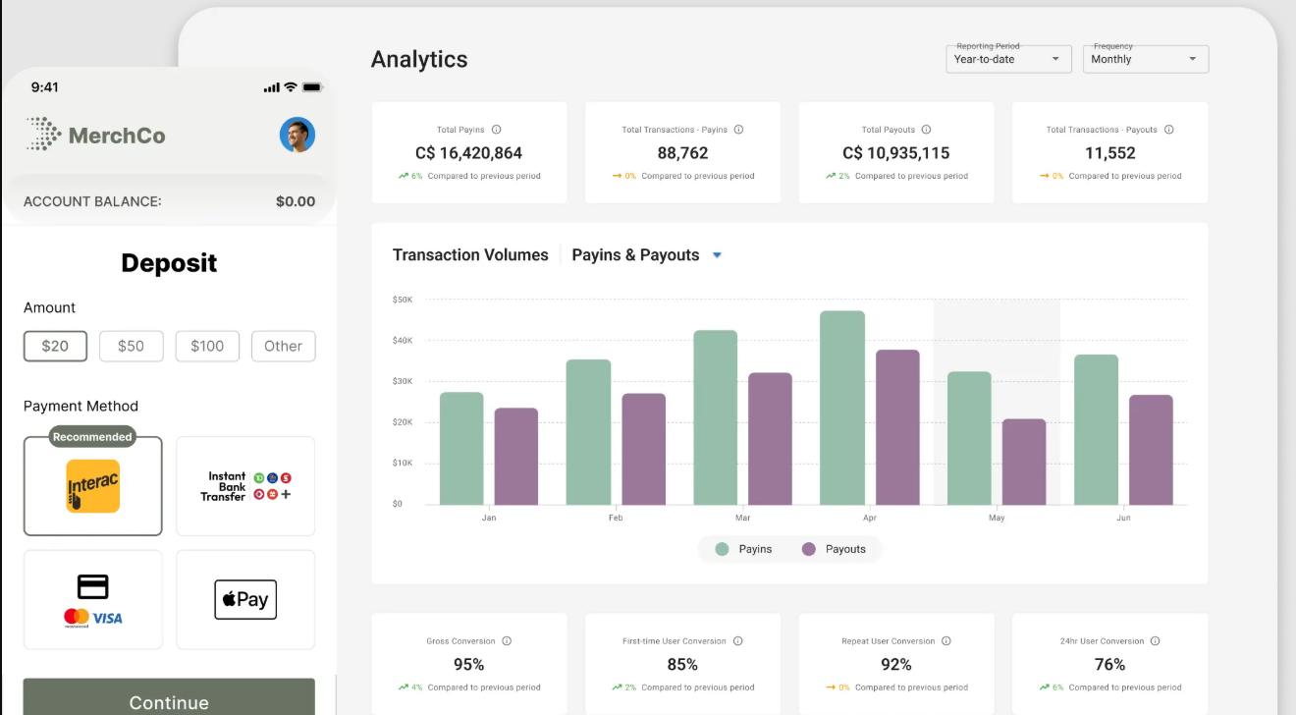Click info icon next to Total Payins

497,130
